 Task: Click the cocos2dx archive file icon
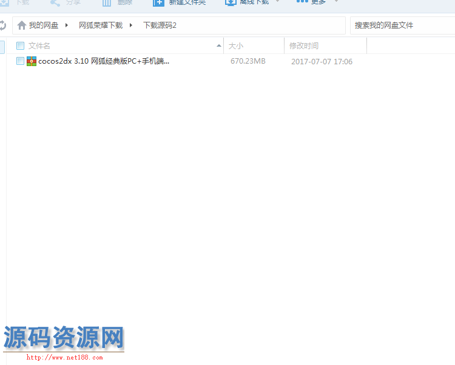point(32,61)
